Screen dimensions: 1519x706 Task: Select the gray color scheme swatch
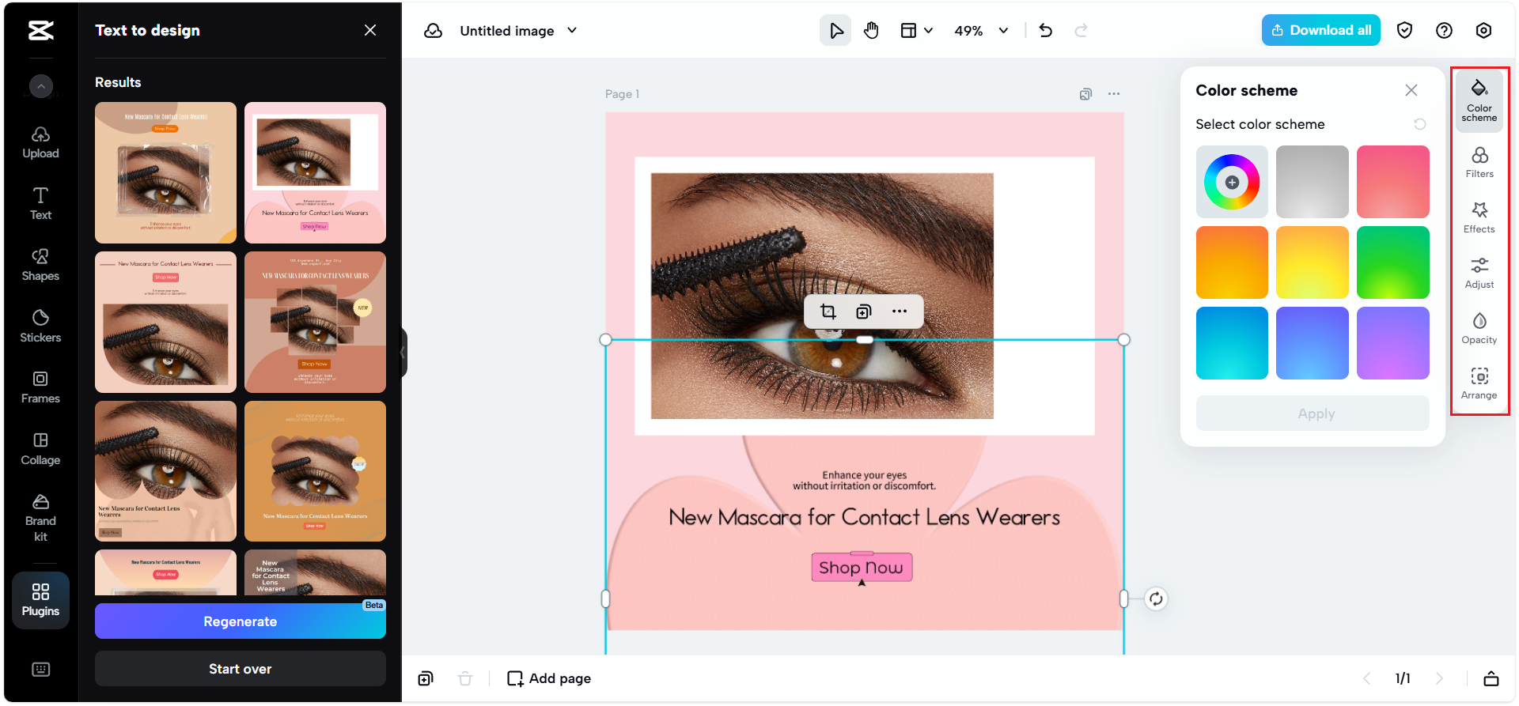(x=1313, y=182)
